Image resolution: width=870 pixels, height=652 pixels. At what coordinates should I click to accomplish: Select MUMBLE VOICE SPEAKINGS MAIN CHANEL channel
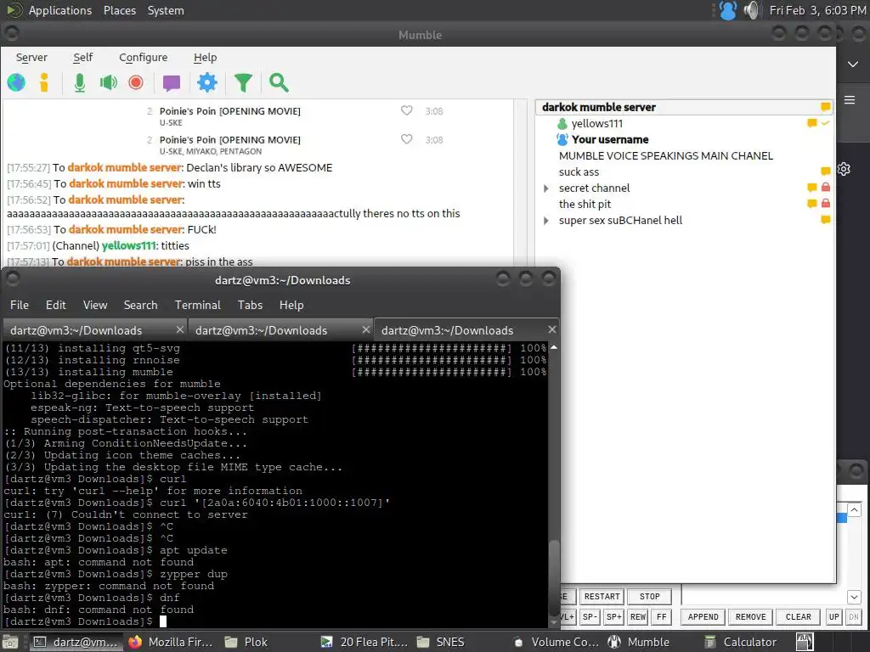(666, 156)
